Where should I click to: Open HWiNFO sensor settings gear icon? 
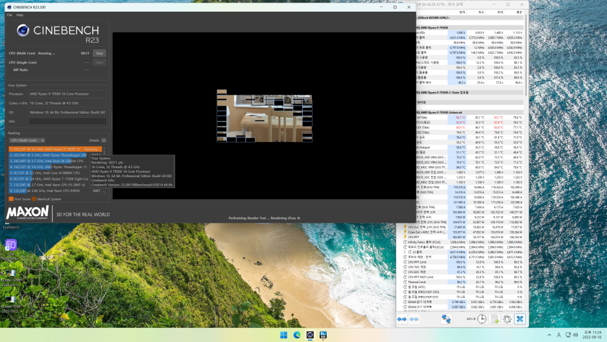507,319
